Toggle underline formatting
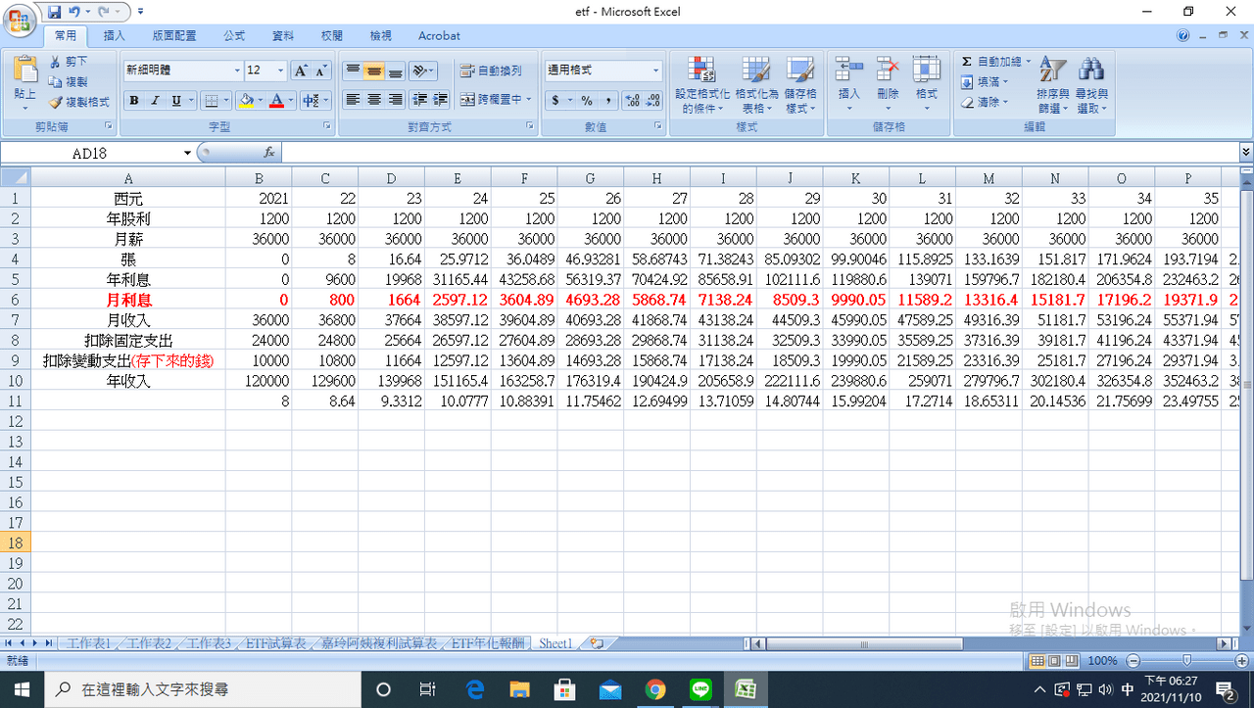The height and width of the screenshot is (708, 1254). click(x=176, y=100)
